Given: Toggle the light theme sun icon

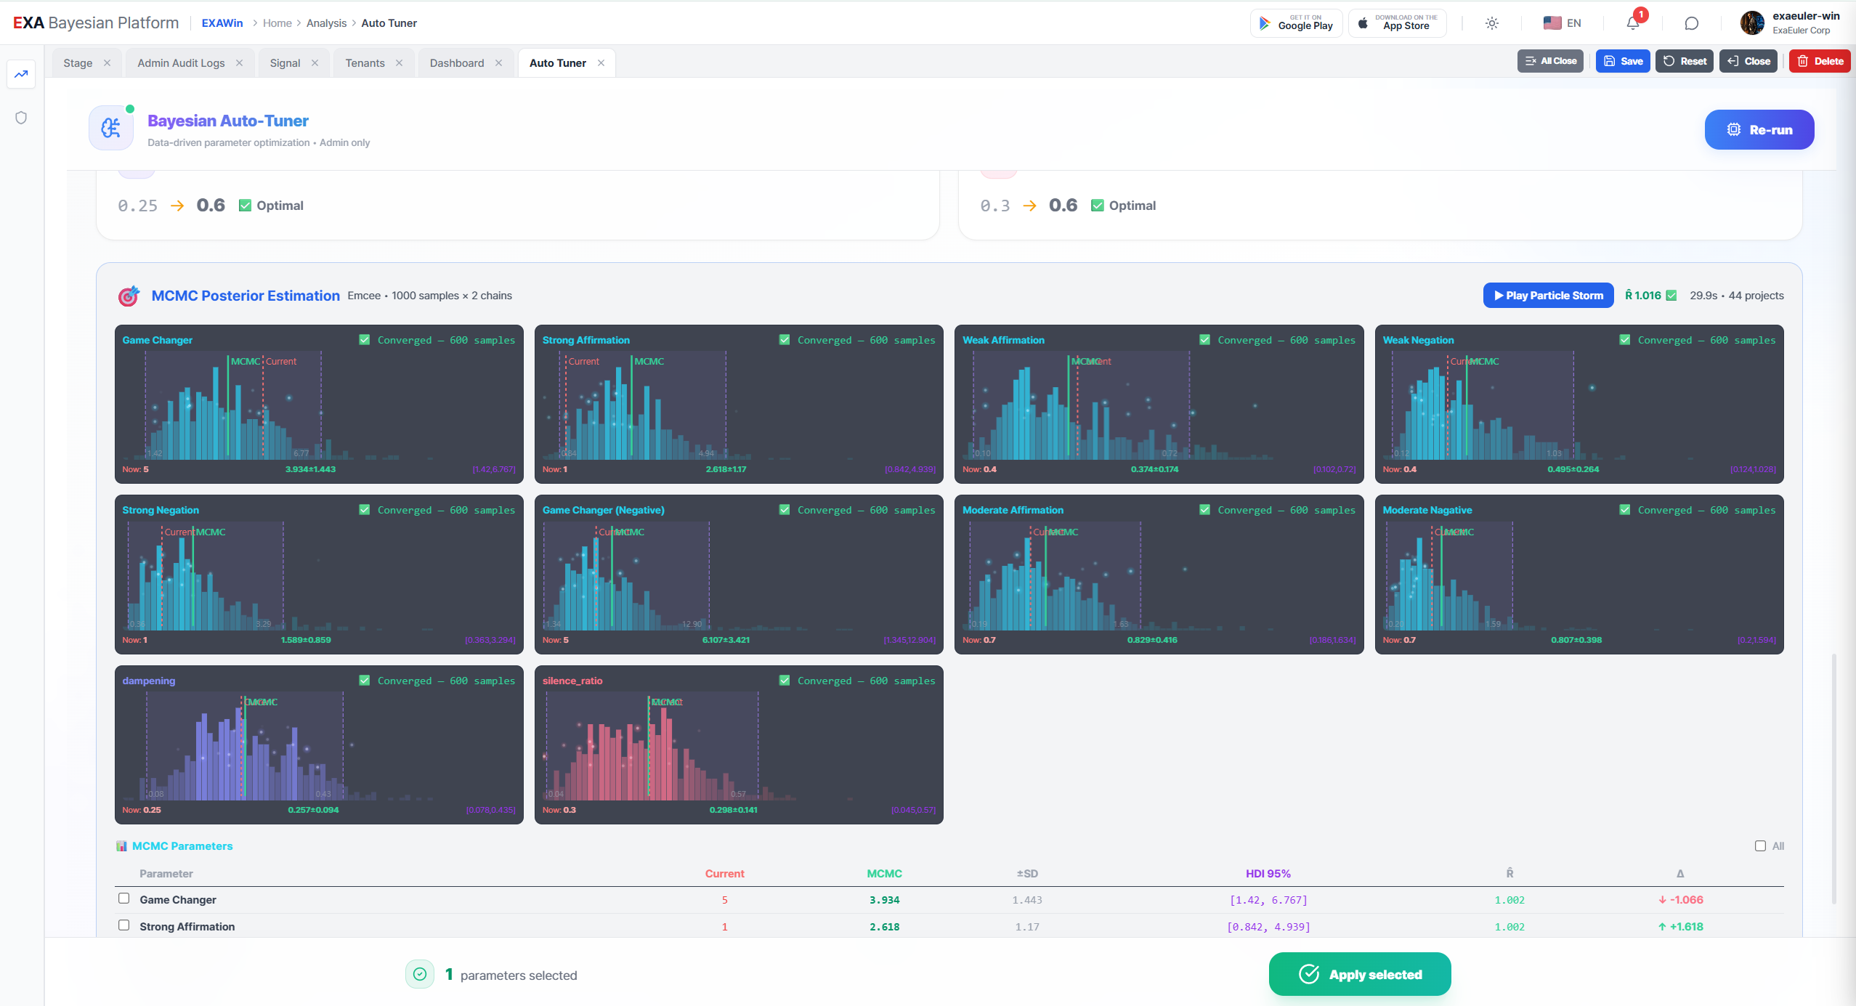Looking at the screenshot, I should [x=1492, y=23].
